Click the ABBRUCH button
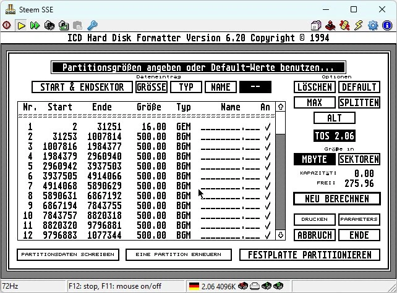The image size is (397, 293). coord(315,235)
